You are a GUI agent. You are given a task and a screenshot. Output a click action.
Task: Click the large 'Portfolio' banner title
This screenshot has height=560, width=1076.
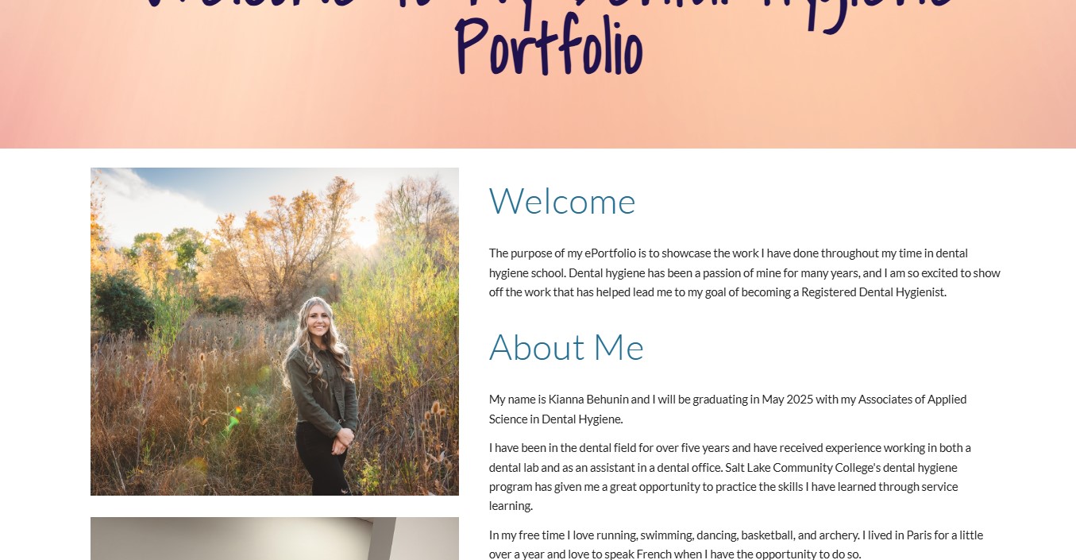point(549,46)
